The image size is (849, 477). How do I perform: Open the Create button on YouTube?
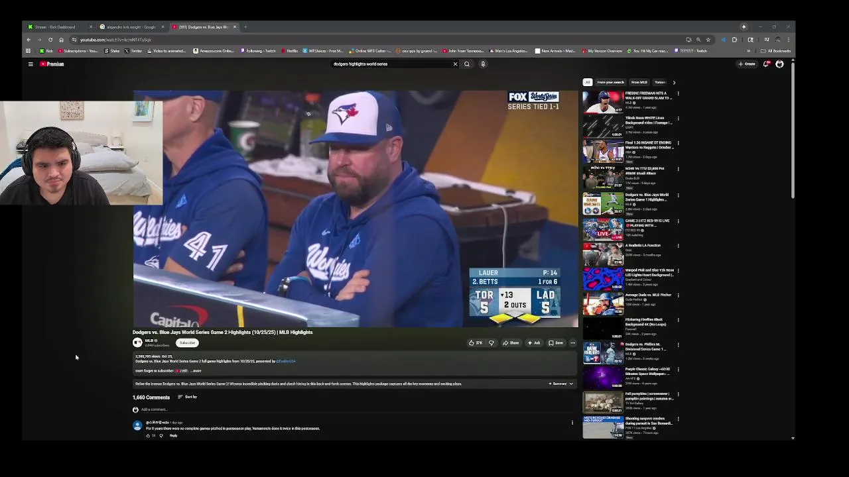coord(747,64)
